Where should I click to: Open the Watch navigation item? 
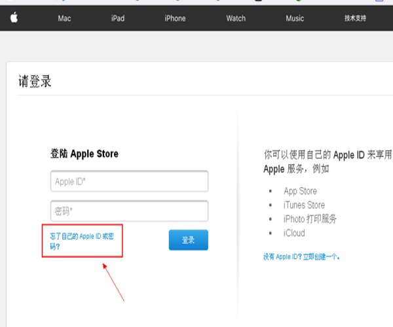click(236, 18)
